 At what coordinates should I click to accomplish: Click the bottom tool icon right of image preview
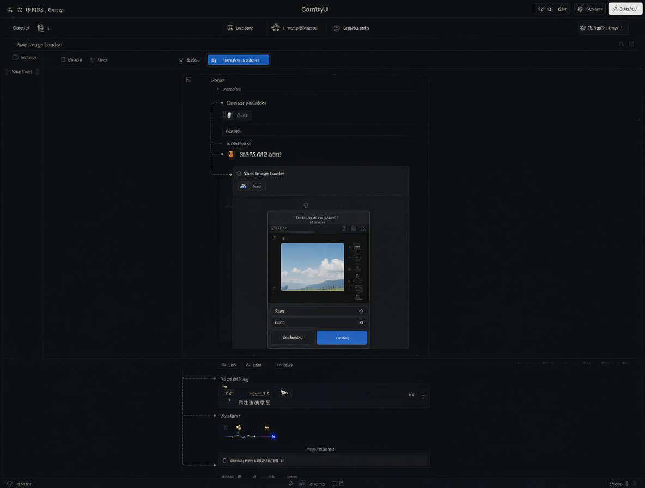(358, 297)
